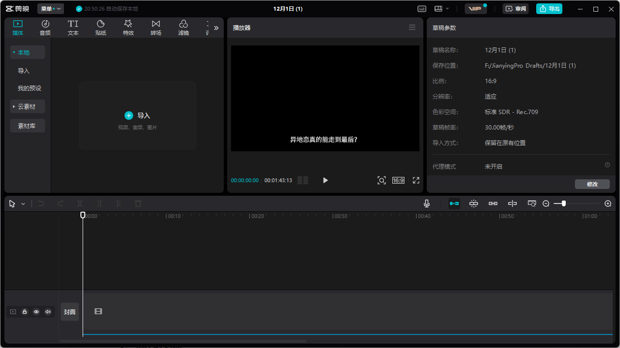Switch to the 音频 tab
620x348 pixels.
[45, 28]
